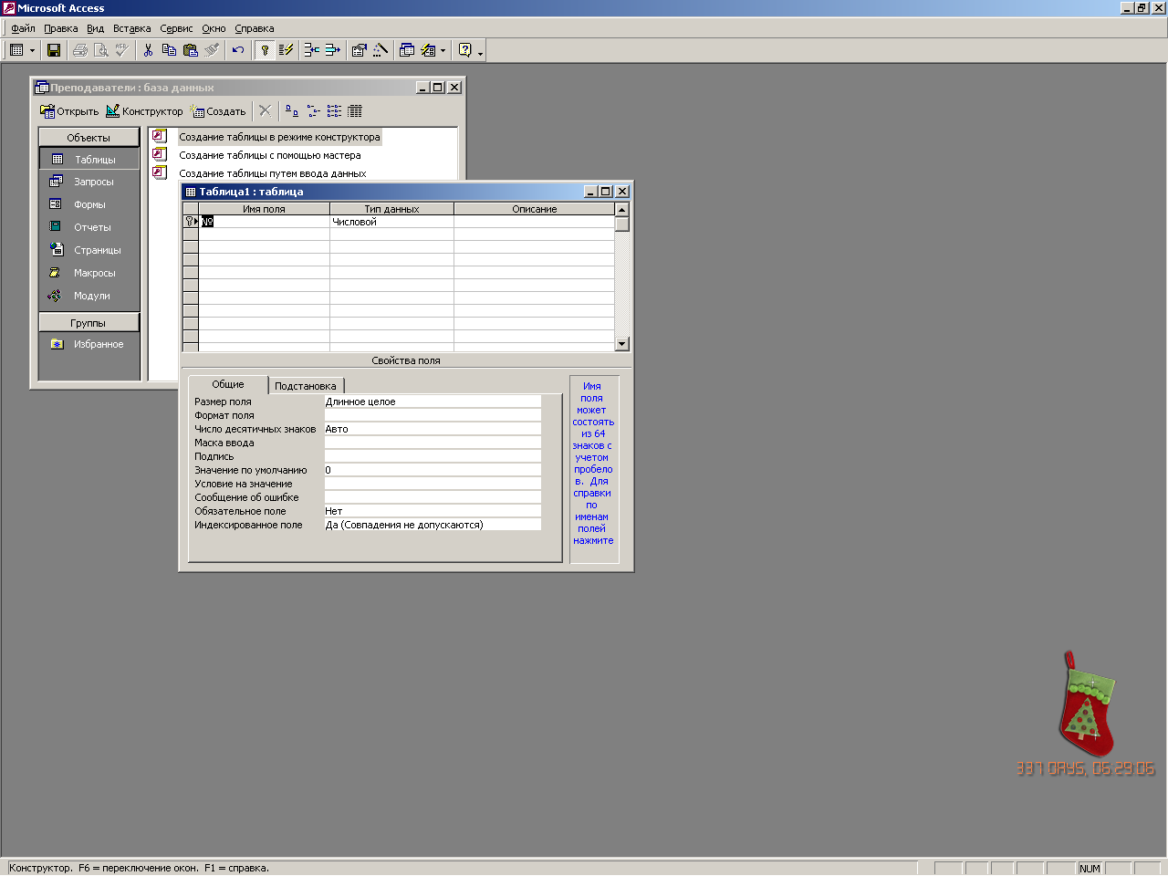Screen dimensions: 1168x876
Task: Click the key row selector of first row
Action: coord(191,222)
